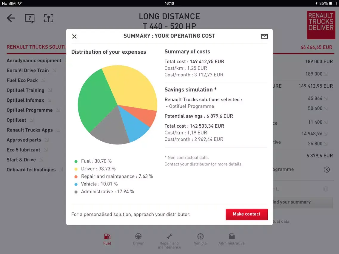
Task: Open the help question bubble icon
Action: (30, 18)
